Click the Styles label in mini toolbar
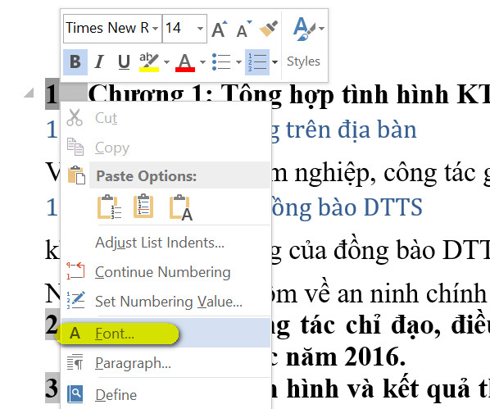 pyautogui.click(x=303, y=61)
